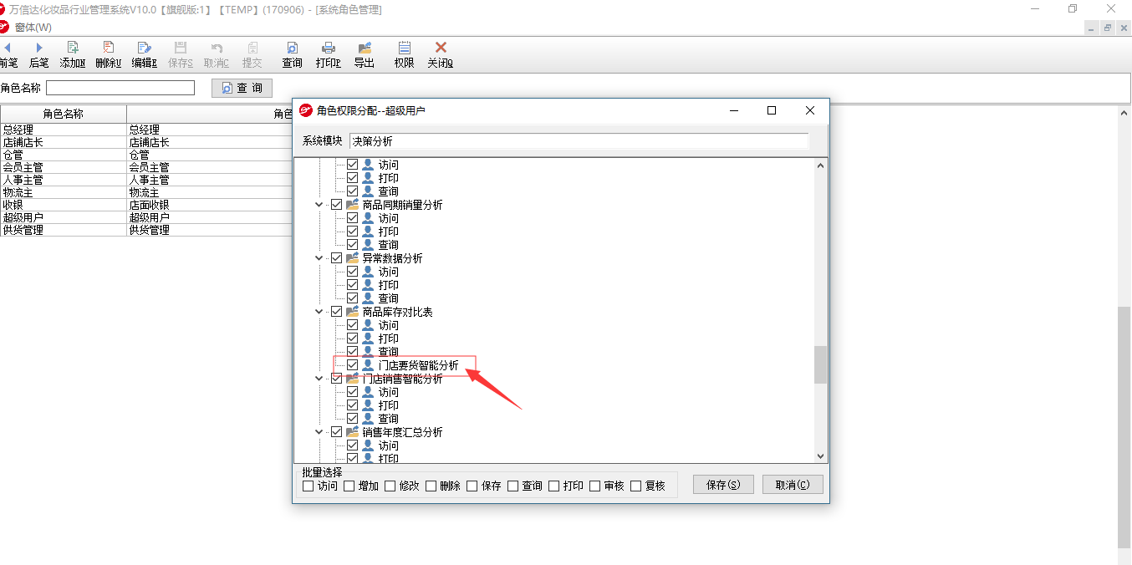
Task: Click the 系统模块 field showing 决策分析
Action: point(579,141)
